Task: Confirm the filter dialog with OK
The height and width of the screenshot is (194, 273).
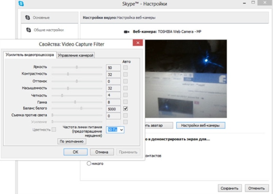Action: point(76,152)
